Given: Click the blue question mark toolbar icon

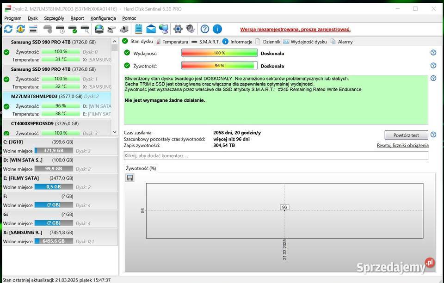Looking at the screenshot, I should 205,29.
